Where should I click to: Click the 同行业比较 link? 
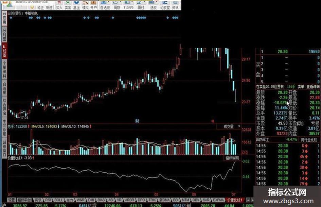(x=309, y=140)
